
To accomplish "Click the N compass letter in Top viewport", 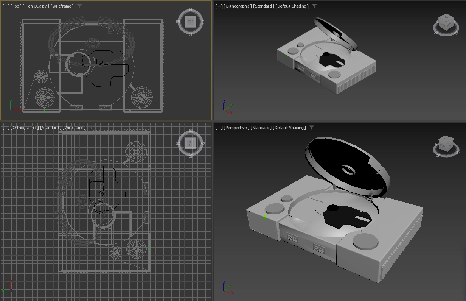I will coord(190,10).
